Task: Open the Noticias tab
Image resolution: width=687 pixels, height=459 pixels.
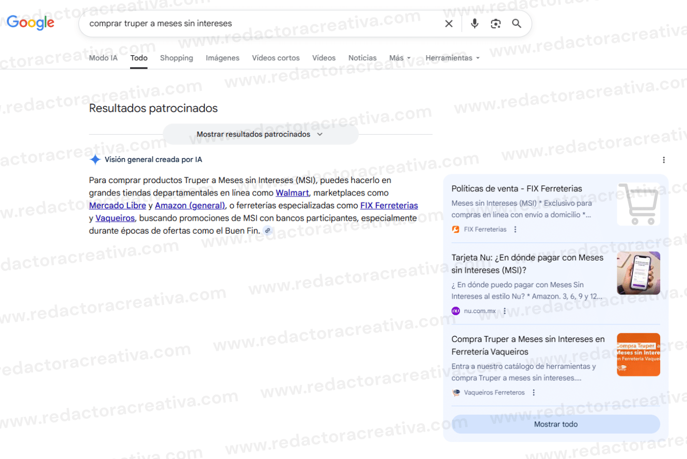Action: [362, 58]
